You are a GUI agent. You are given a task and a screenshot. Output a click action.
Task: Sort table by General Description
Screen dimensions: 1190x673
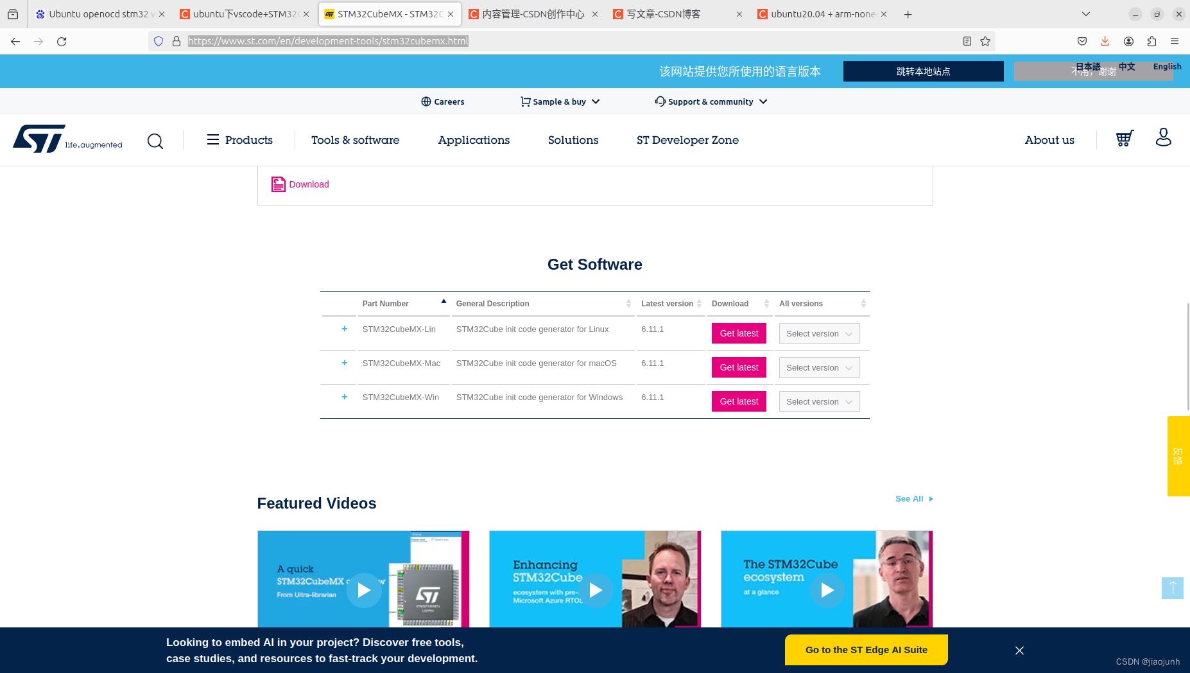pos(543,304)
